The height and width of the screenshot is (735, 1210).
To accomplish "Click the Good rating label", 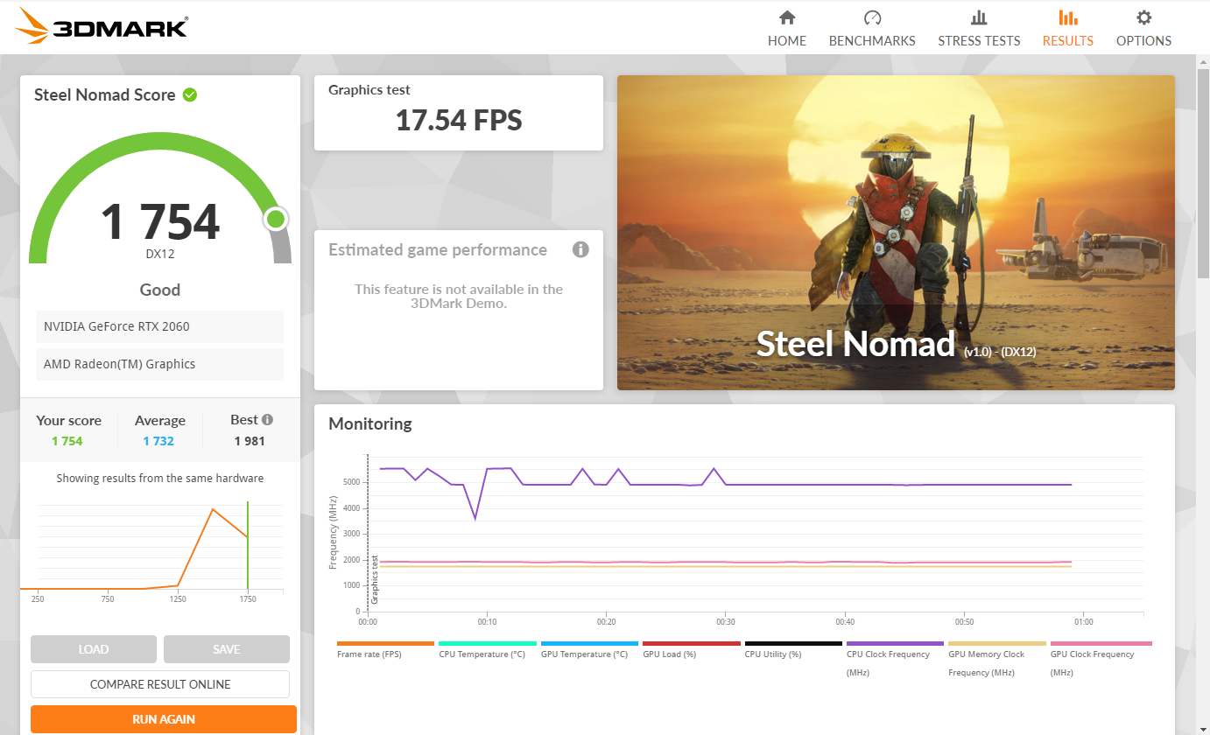I will (x=160, y=290).
